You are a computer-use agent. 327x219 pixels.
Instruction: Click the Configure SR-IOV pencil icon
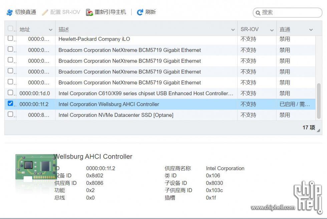coord(45,12)
